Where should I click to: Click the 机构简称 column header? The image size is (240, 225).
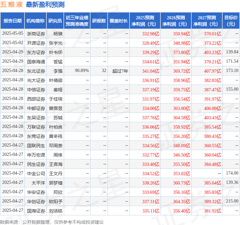35,21
